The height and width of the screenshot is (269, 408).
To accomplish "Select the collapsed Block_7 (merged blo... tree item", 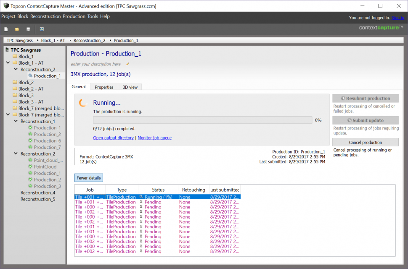I will point(41,108).
